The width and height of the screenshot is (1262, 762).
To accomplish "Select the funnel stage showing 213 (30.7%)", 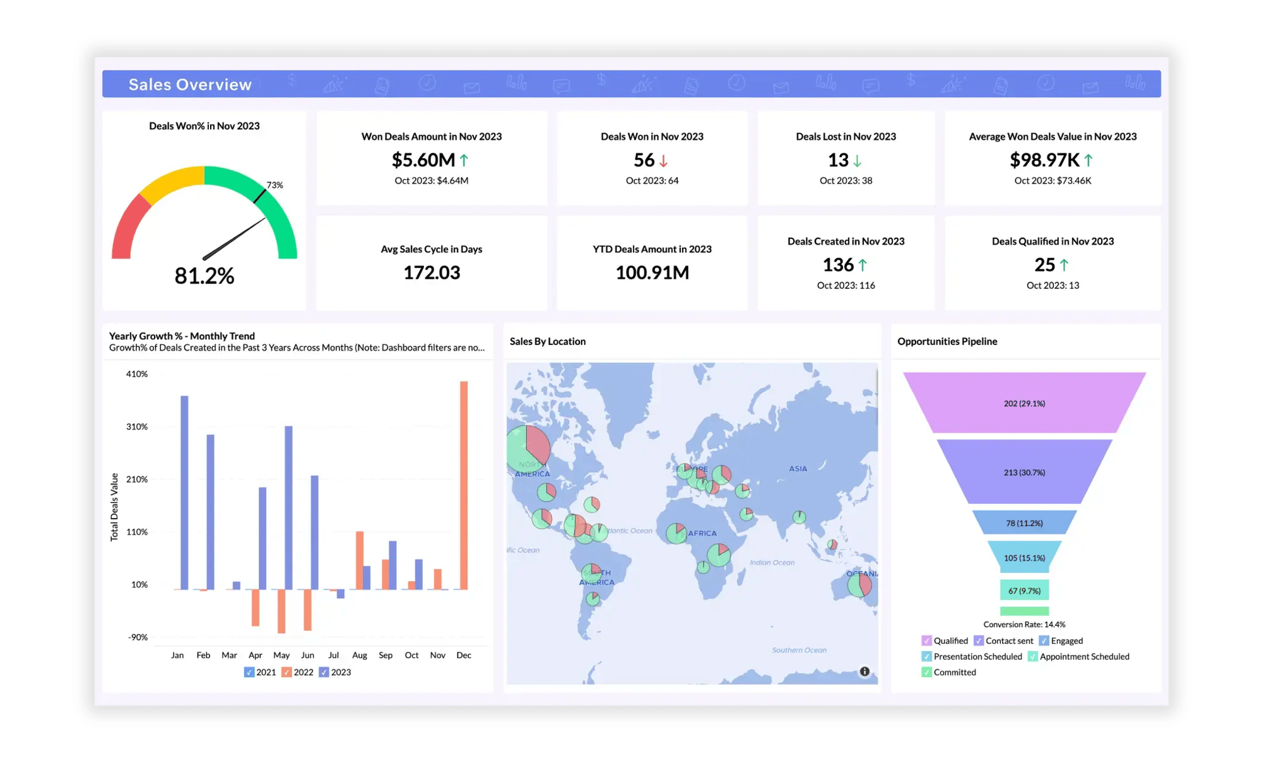I will (x=1024, y=472).
